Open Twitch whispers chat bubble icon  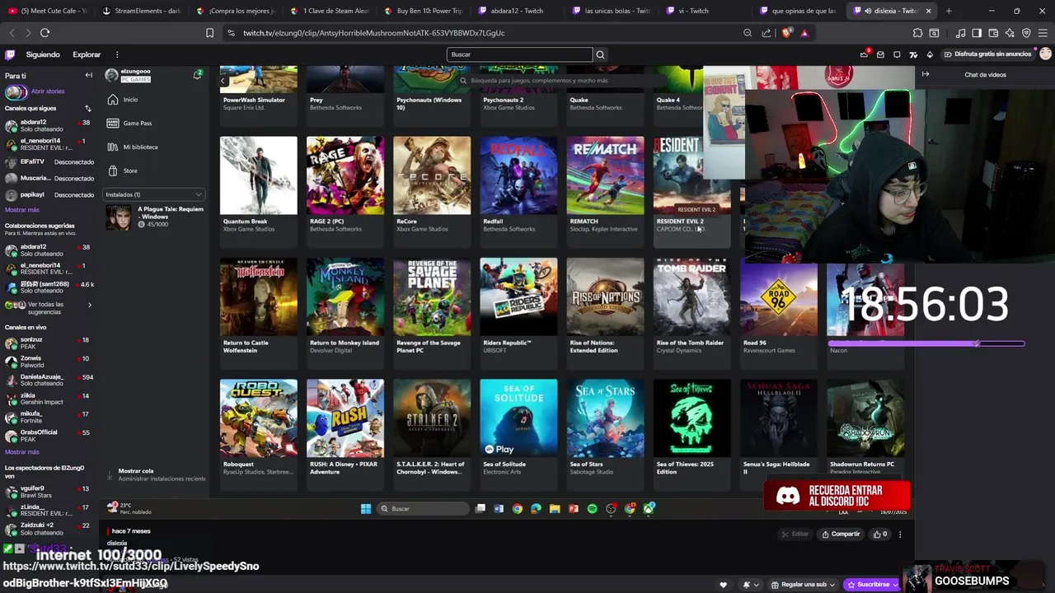pos(897,54)
